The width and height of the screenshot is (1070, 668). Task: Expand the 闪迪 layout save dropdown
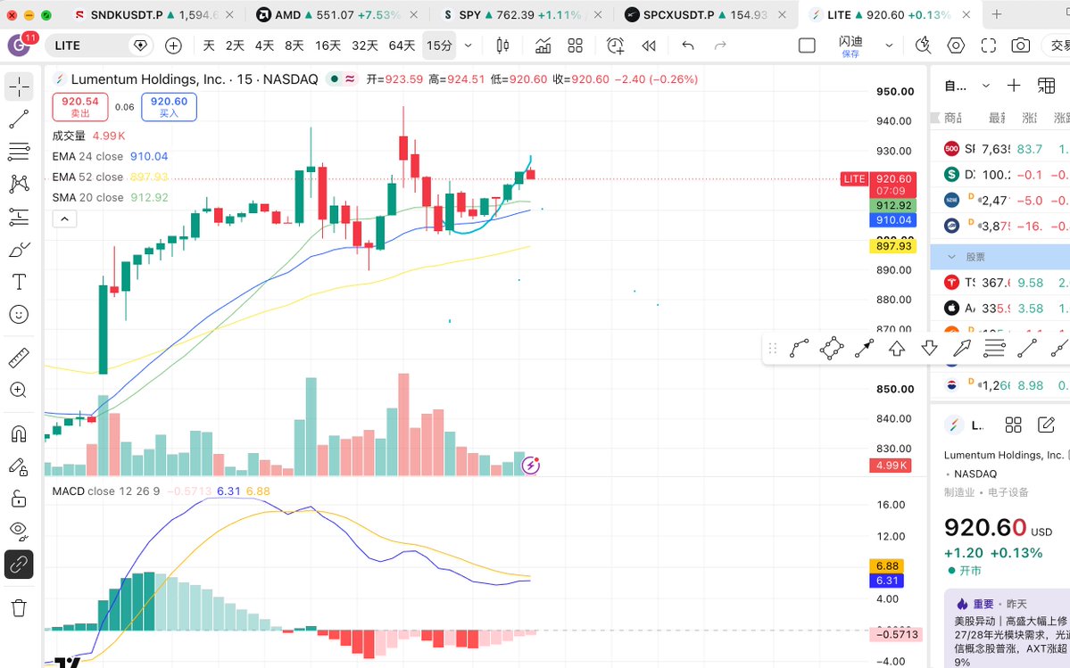[889, 45]
